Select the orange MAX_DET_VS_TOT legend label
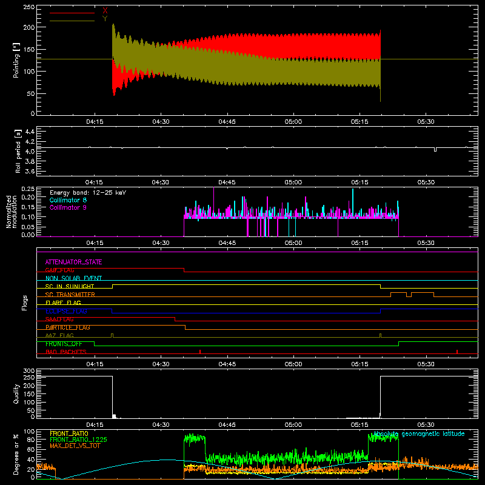This screenshot has height=485, width=485. coord(75,446)
